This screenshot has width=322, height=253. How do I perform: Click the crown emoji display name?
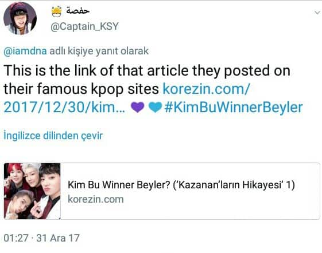[x=57, y=11]
